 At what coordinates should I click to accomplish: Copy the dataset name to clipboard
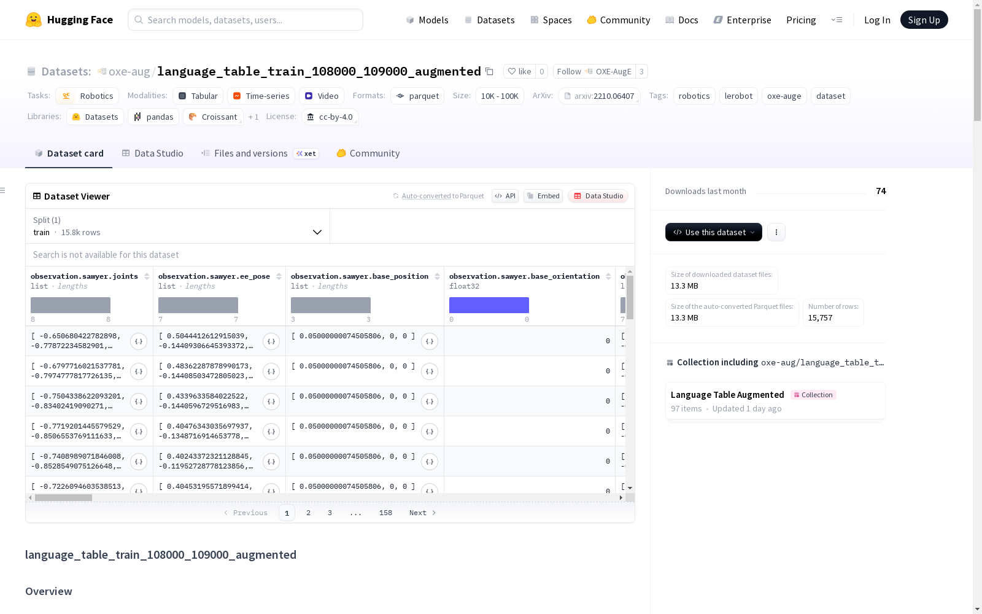point(489,71)
